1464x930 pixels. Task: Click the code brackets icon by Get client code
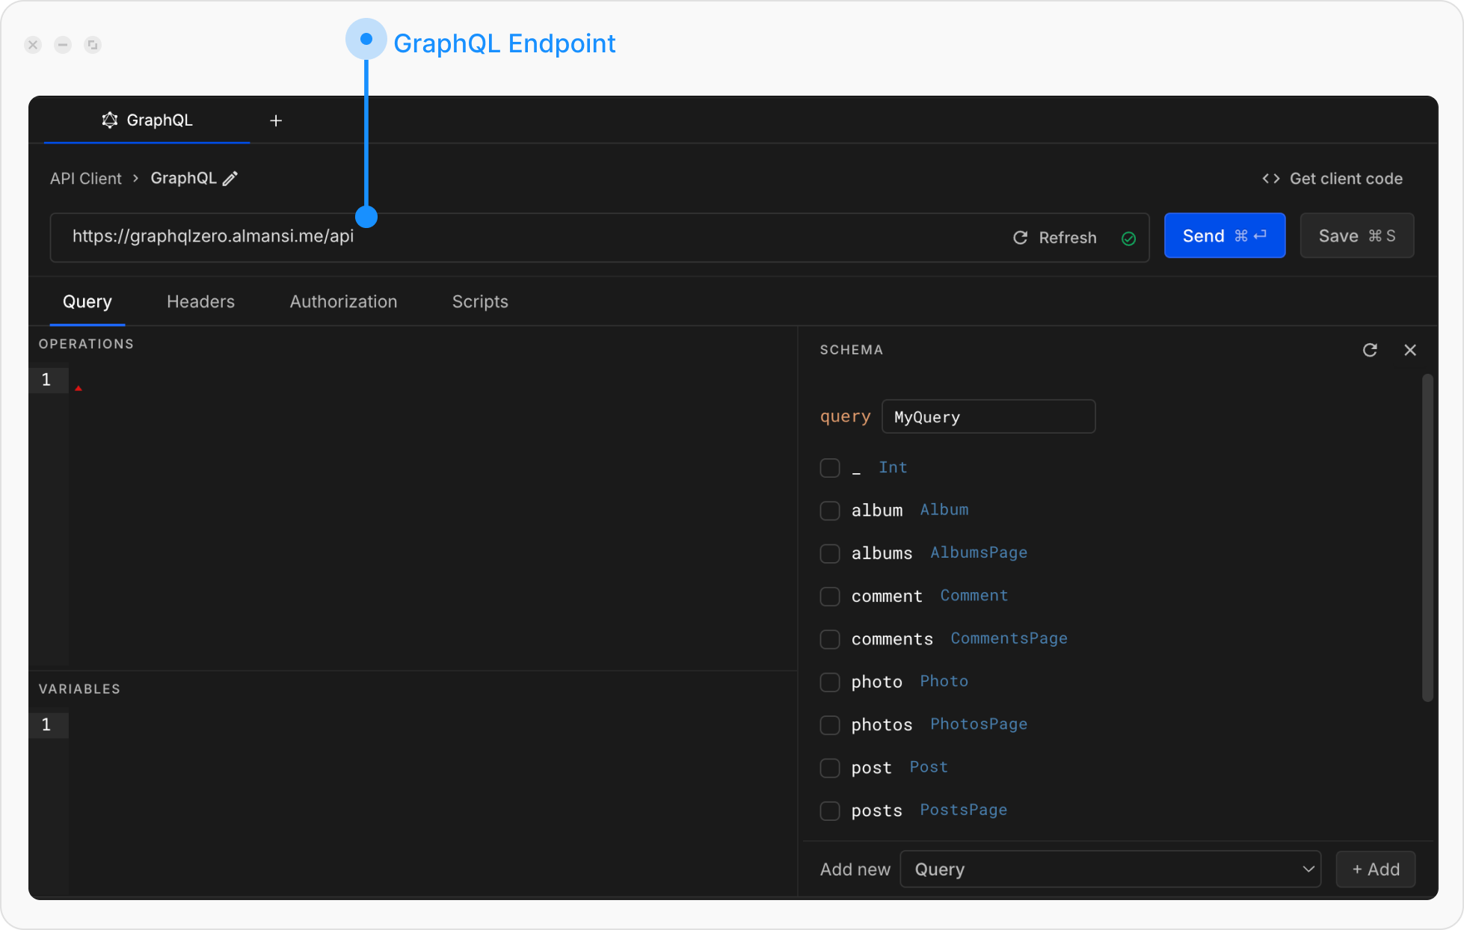click(x=1270, y=179)
